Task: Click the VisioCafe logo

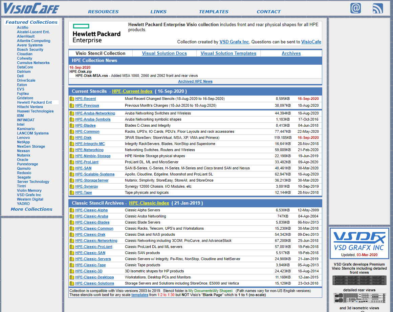Action: coord(31,8)
